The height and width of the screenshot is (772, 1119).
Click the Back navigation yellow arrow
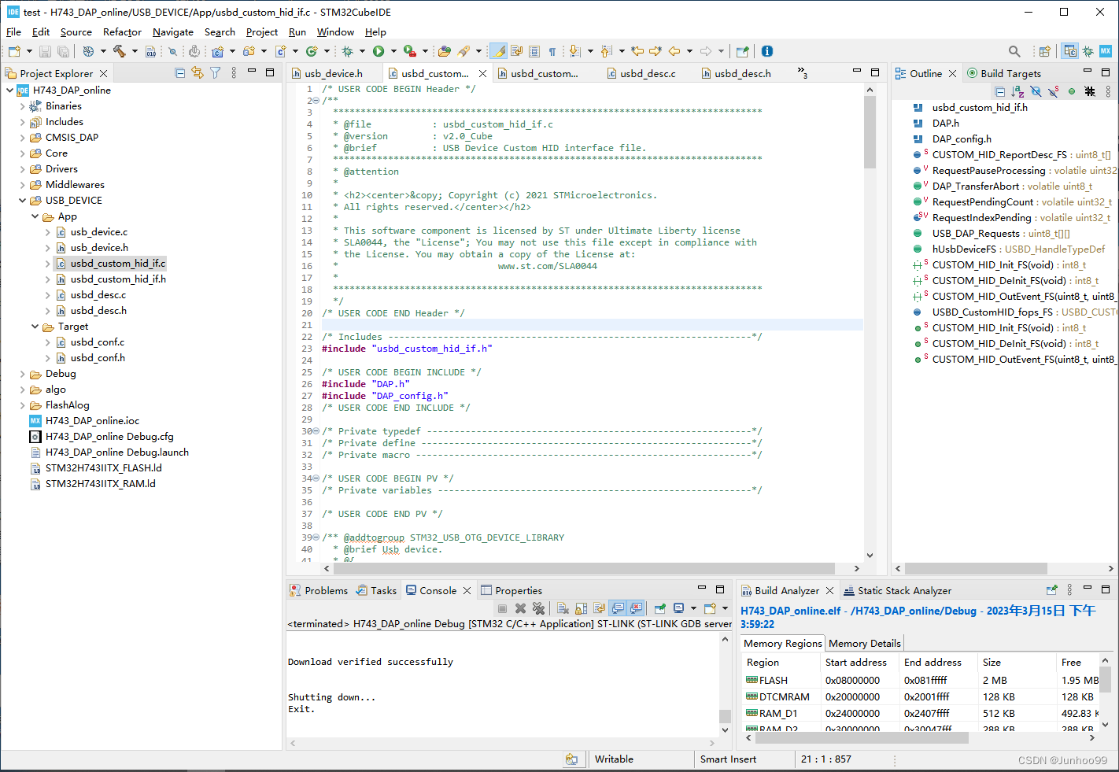(674, 51)
